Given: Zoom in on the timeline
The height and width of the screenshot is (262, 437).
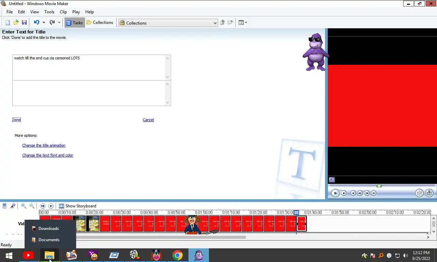Looking at the screenshot, I should 24,206.
